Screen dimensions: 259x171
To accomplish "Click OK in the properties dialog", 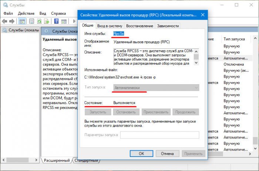I will pyautogui.click(x=141, y=154).
